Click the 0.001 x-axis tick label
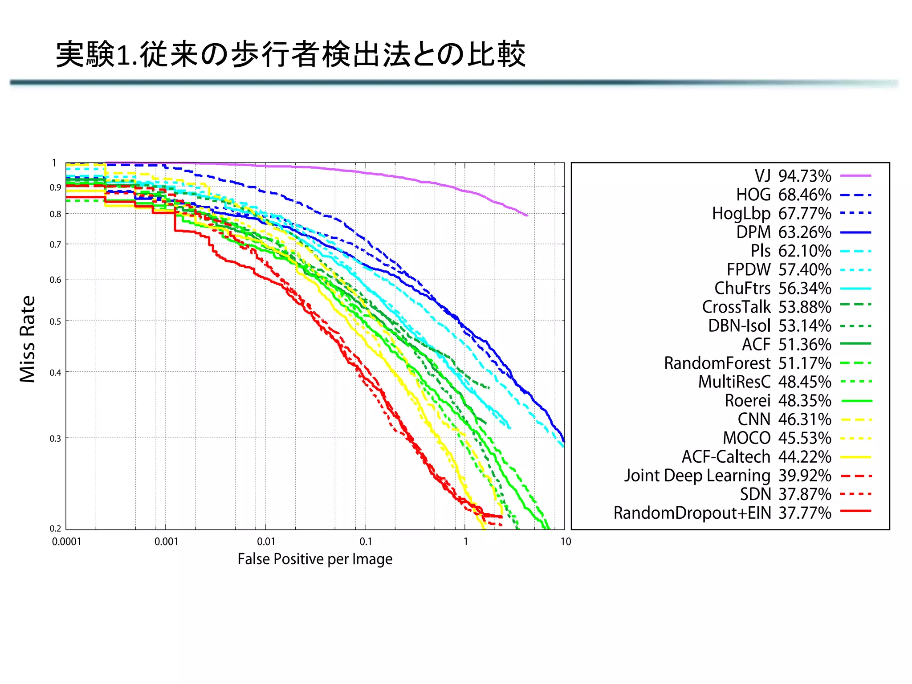Image resolution: width=912 pixels, height=684 pixels. [166, 542]
